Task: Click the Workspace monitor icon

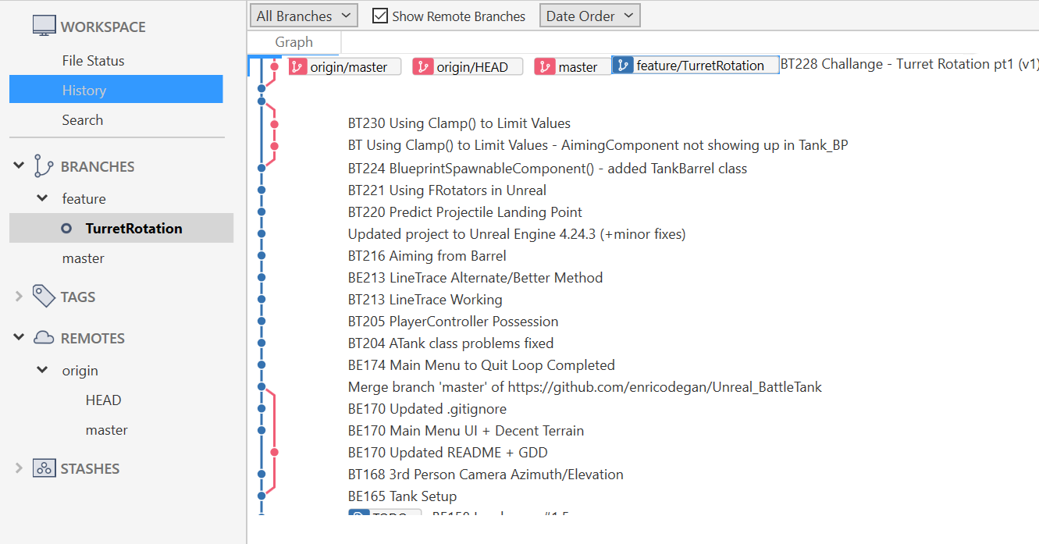Action: (x=44, y=27)
